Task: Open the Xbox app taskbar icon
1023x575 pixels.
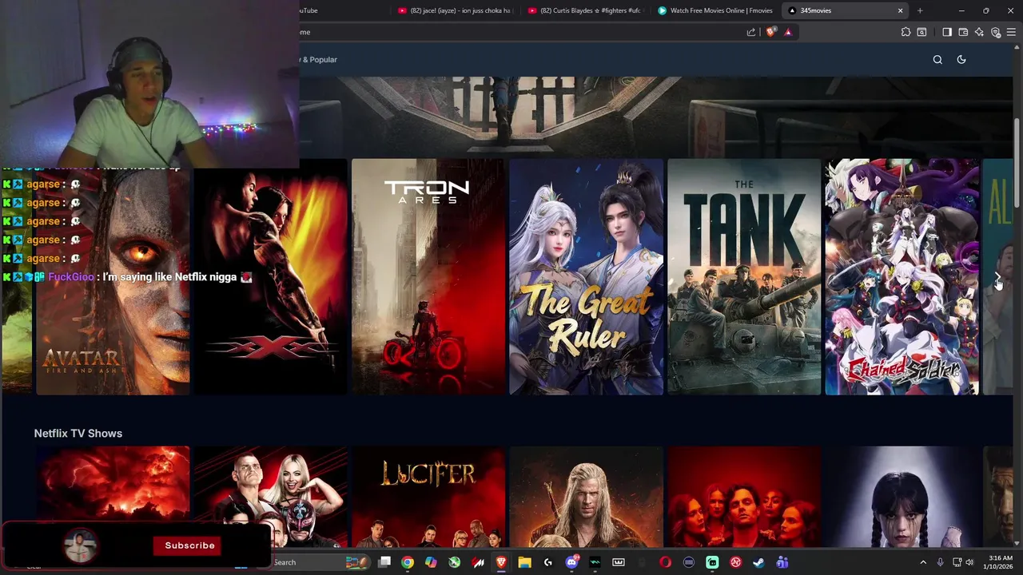Action: point(455,562)
